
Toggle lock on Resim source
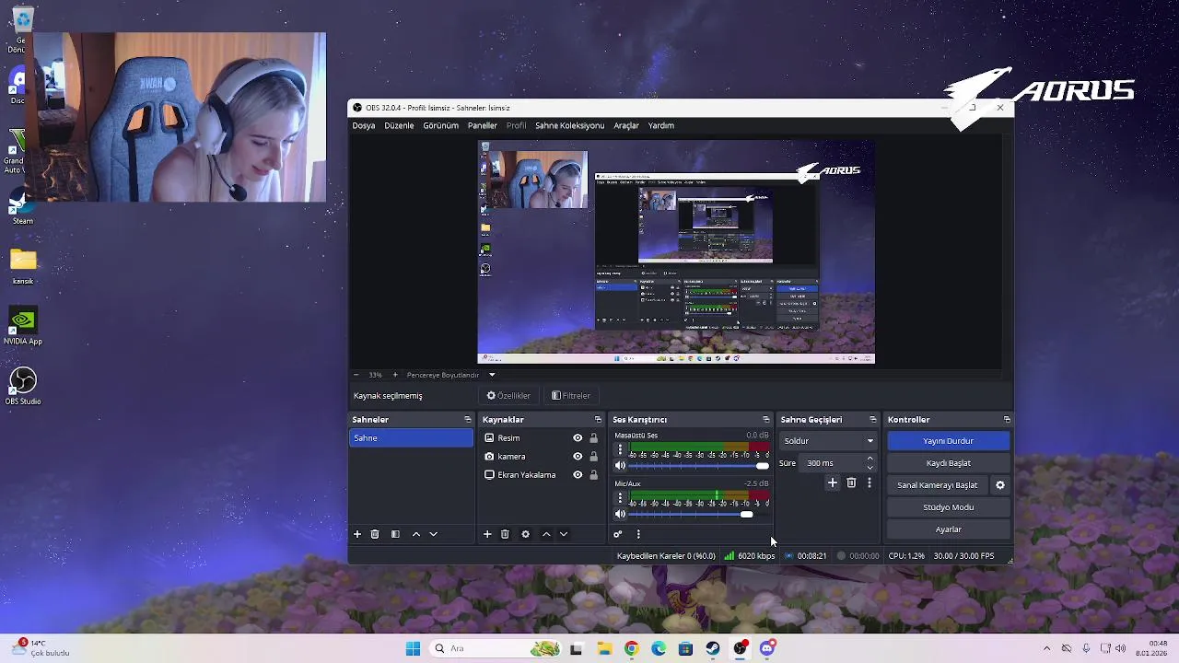593,438
